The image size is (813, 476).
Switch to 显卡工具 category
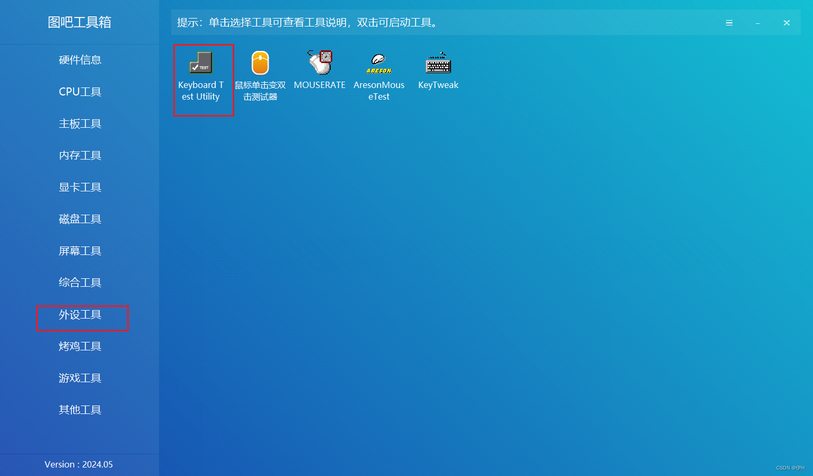coord(80,187)
